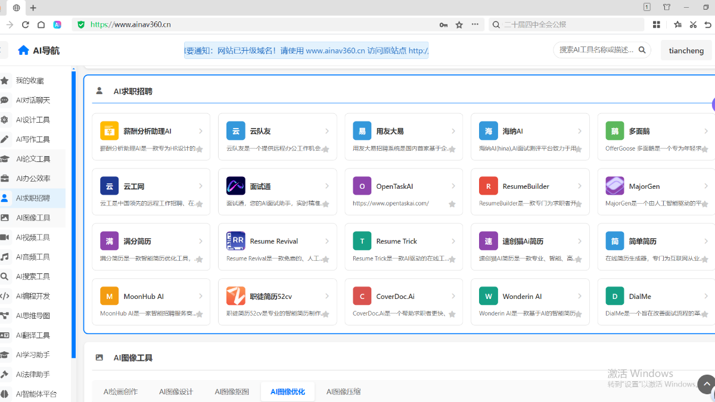Image resolution: width=715 pixels, height=402 pixels.
Task: Bookmark page with address bar star
Action: click(x=459, y=24)
